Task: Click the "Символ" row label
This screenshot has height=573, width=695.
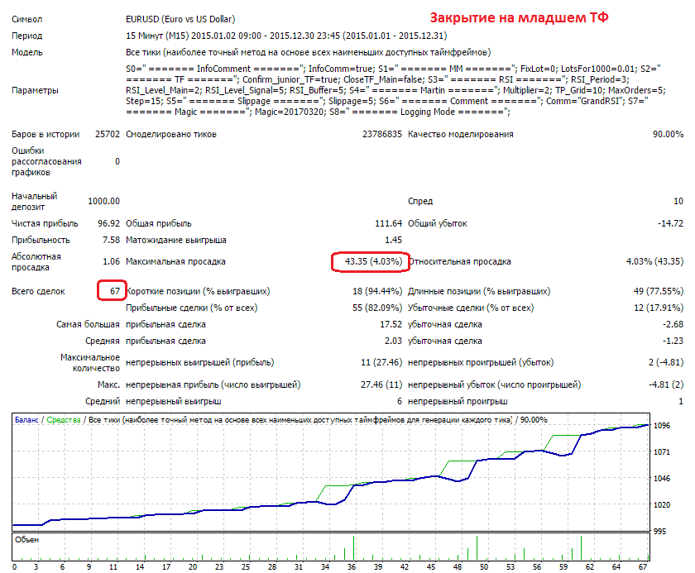Action: [27, 20]
